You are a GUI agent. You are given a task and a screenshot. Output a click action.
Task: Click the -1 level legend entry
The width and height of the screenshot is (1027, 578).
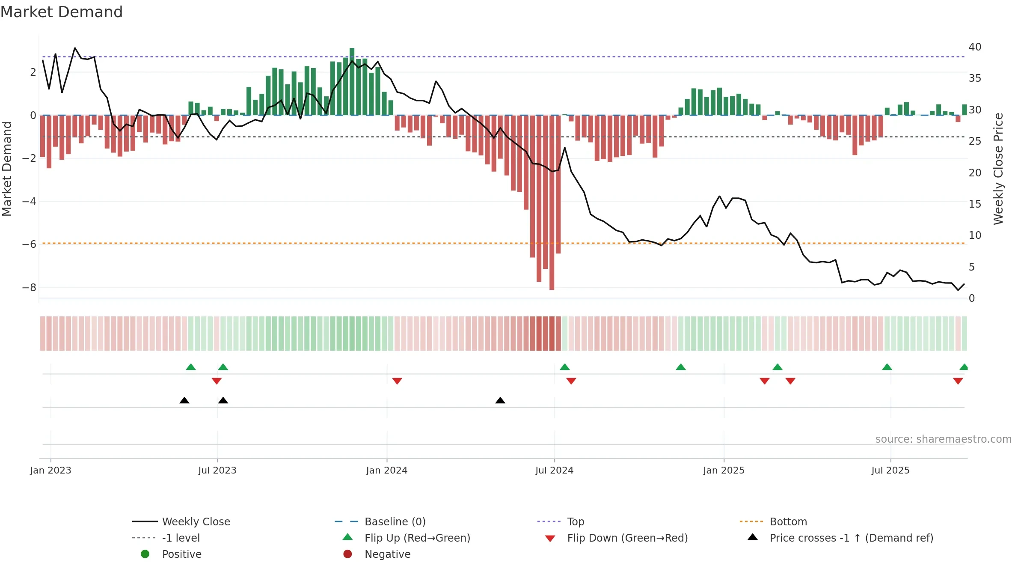(x=166, y=538)
